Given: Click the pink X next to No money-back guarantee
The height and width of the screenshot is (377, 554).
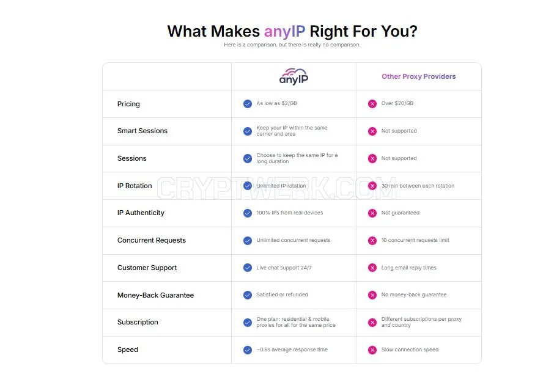Looking at the screenshot, I should click(372, 295).
